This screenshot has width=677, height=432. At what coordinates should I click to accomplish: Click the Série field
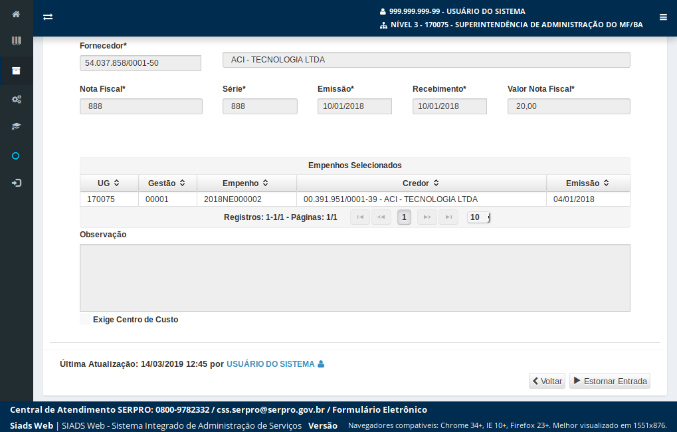pos(260,106)
